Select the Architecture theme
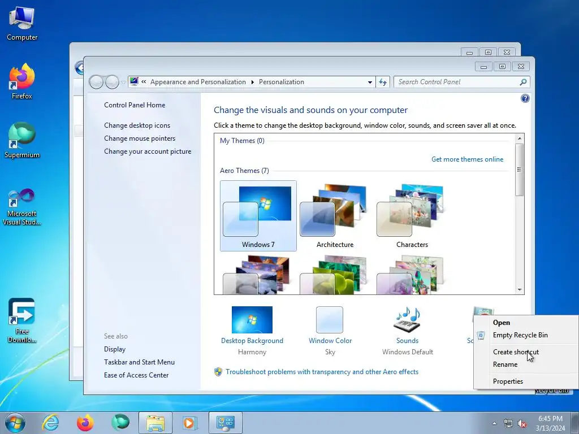 click(335, 216)
